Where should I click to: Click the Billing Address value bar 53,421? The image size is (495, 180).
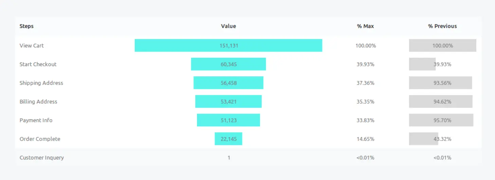[x=228, y=102]
